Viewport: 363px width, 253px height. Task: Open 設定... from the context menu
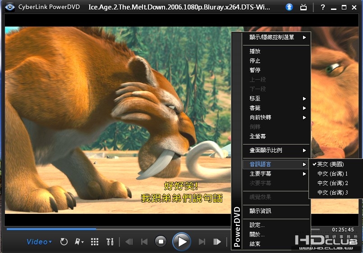point(276,225)
